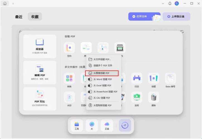Click the 删除 trash bin icon
The width and height of the screenshot is (202, 139).
(154, 97)
